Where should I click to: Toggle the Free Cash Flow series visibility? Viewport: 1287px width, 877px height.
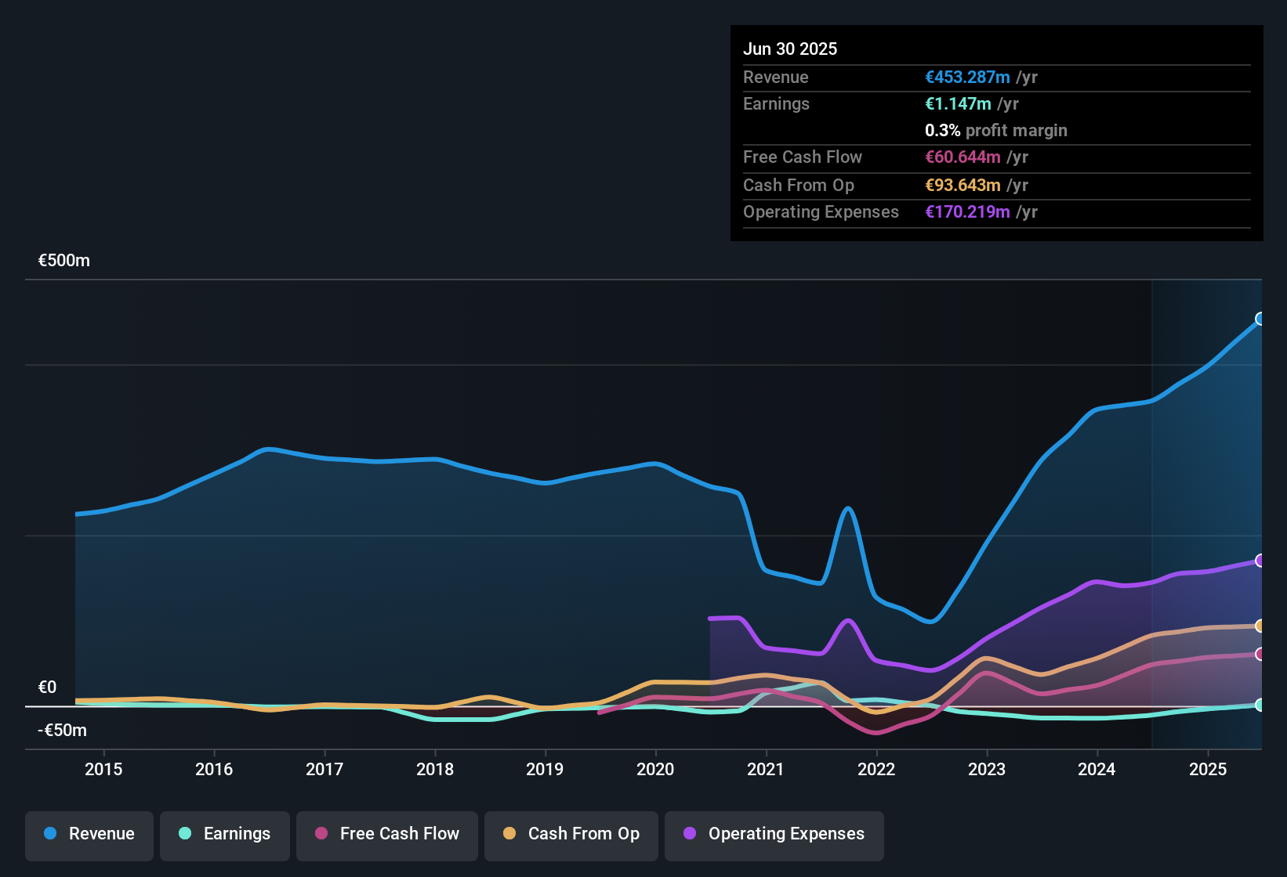[387, 834]
